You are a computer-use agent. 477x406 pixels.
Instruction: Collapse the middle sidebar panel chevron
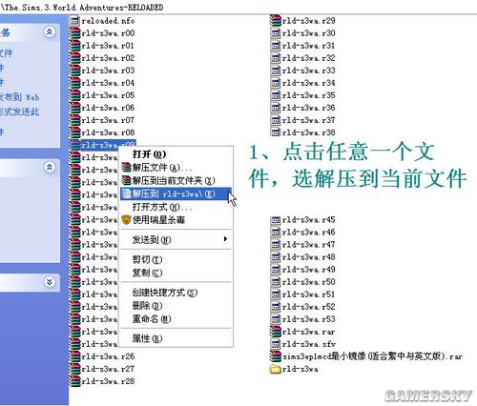pyautogui.click(x=50, y=167)
